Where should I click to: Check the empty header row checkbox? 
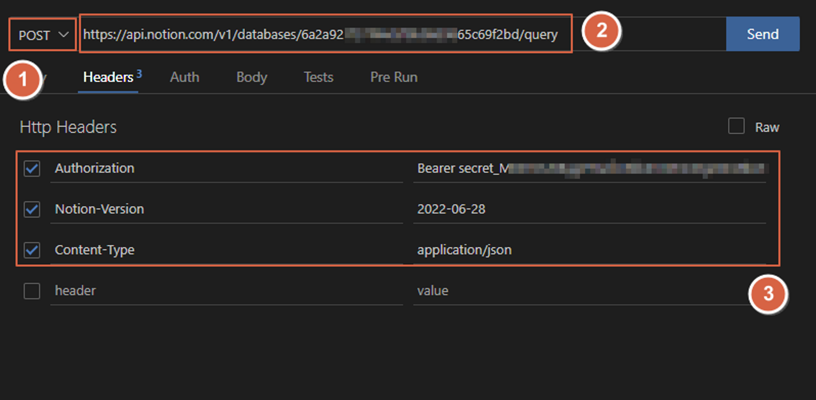pos(32,291)
